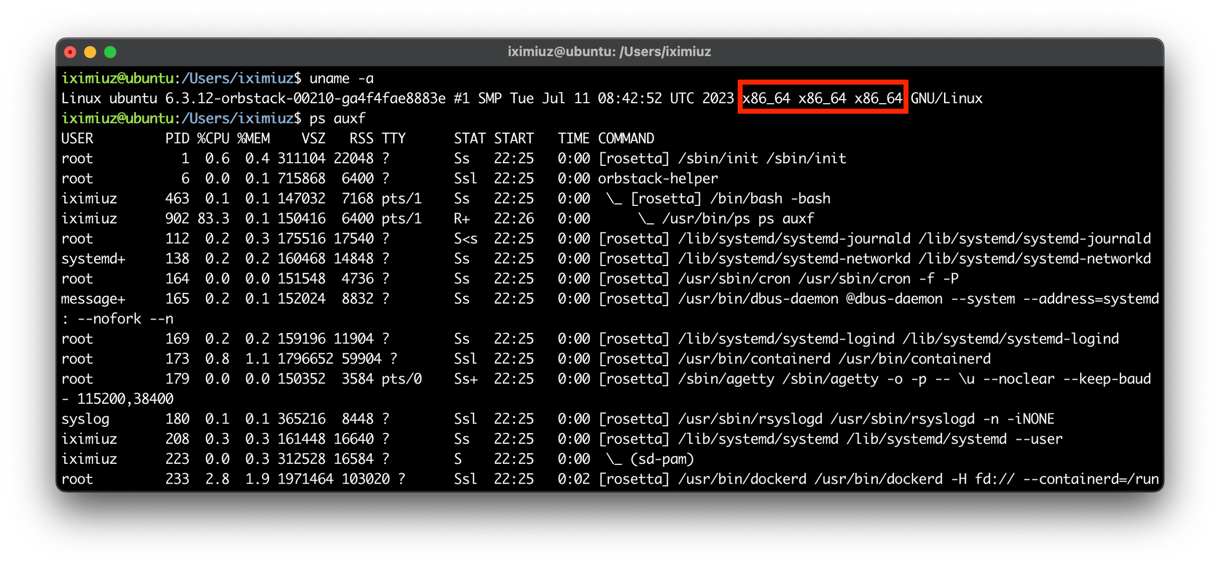The image size is (1220, 566).
Task: Click the (sd-pam) process entry
Action: [x=662, y=460]
